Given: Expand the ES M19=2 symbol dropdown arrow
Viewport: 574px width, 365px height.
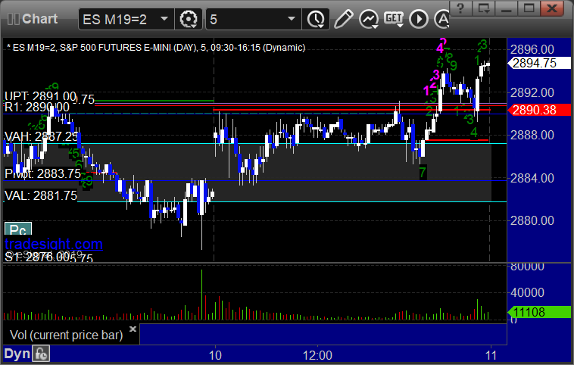Looking at the screenshot, I should pyautogui.click(x=164, y=19).
